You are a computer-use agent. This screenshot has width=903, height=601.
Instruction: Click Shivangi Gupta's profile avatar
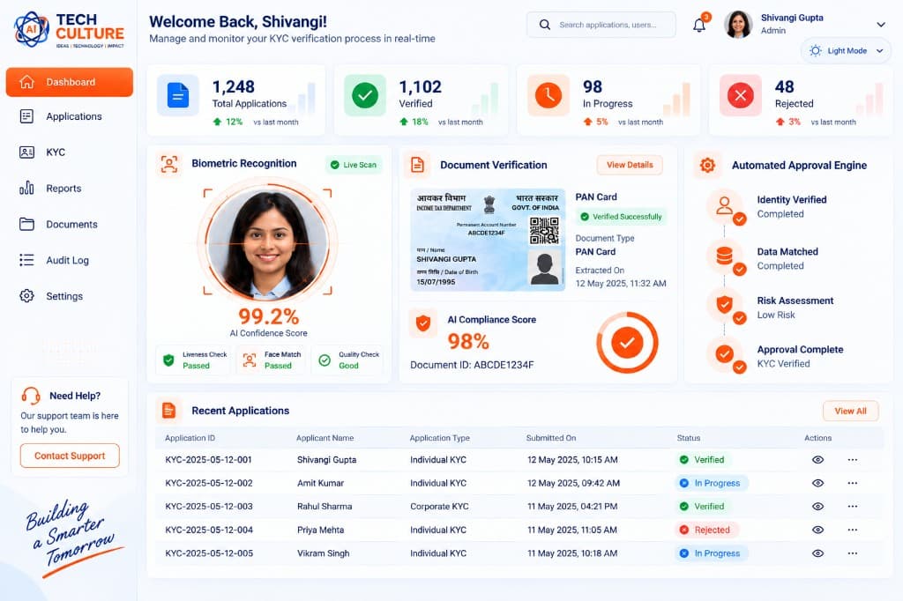coord(738,25)
